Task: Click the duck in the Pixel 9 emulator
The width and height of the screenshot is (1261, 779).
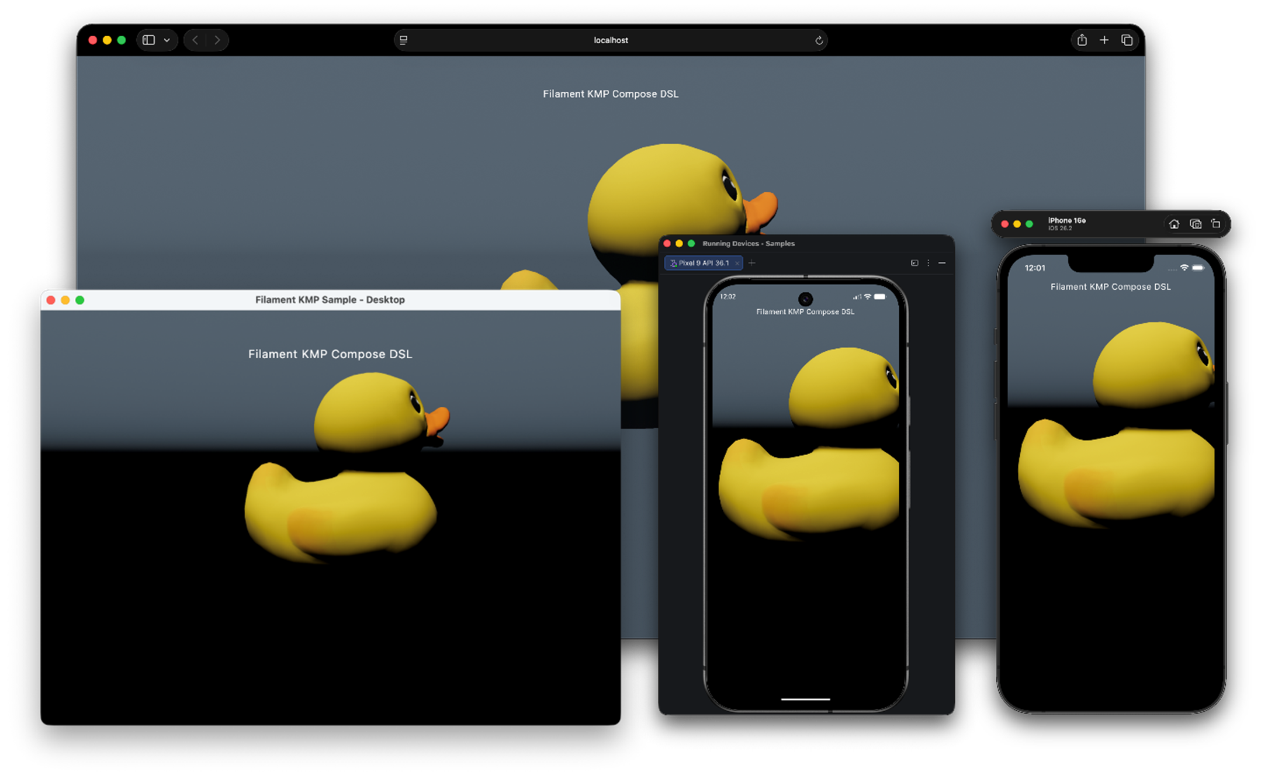Action: 809,444
